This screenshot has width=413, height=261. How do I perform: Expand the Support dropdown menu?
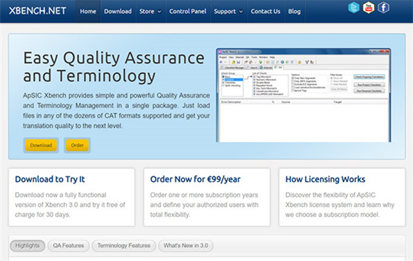pyautogui.click(x=229, y=11)
